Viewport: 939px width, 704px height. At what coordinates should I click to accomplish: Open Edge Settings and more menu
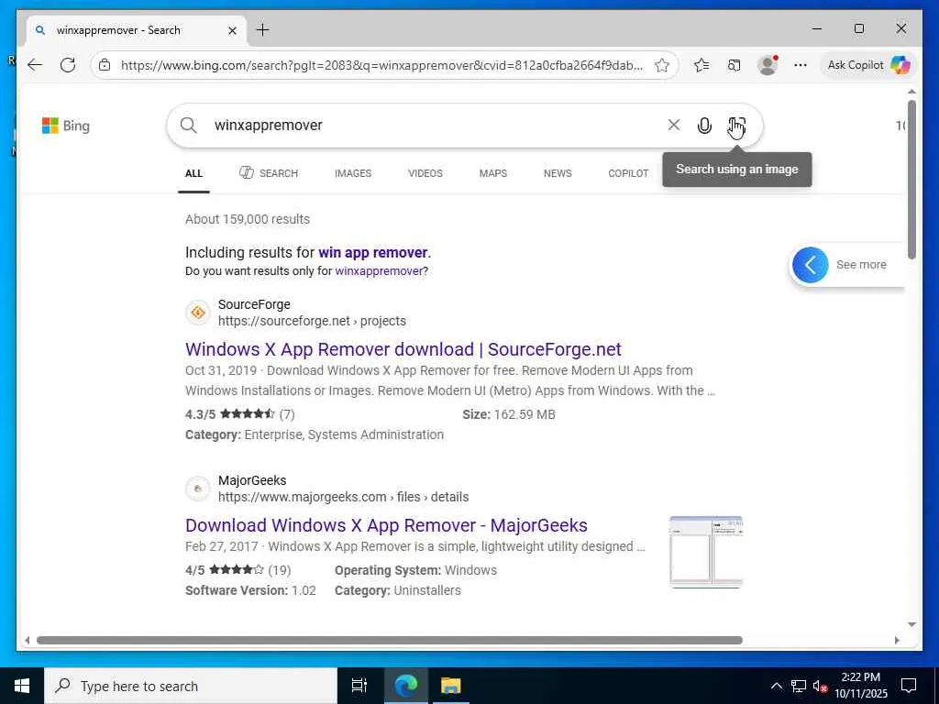pos(800,65)
